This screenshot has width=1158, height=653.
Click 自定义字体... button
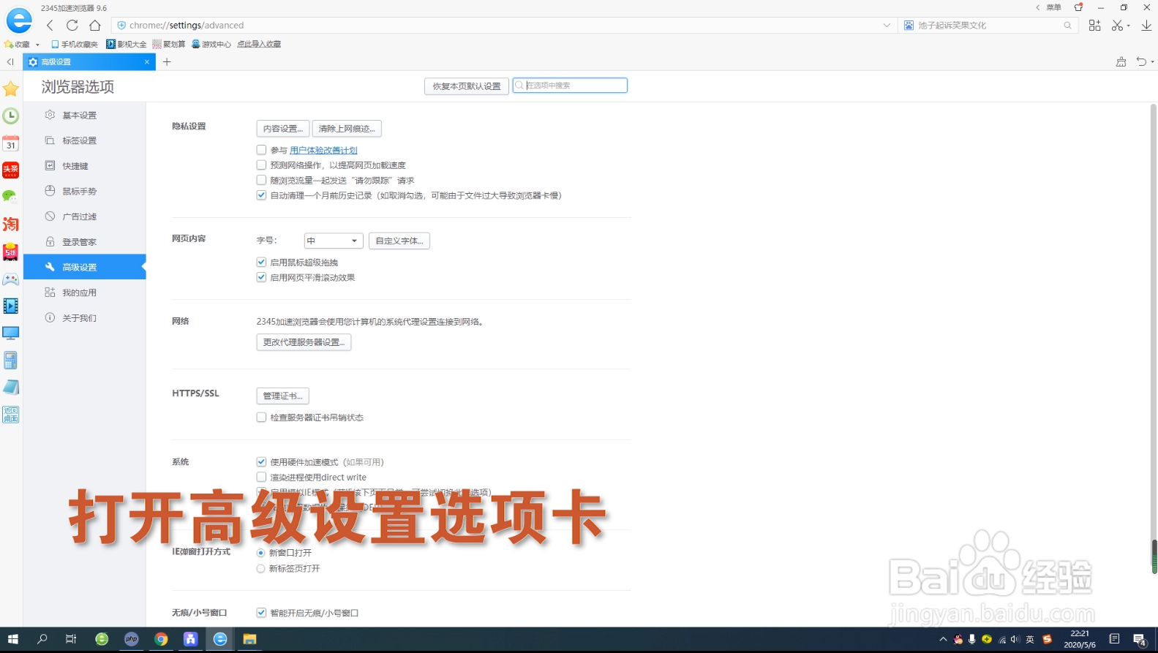click(399, 241)
